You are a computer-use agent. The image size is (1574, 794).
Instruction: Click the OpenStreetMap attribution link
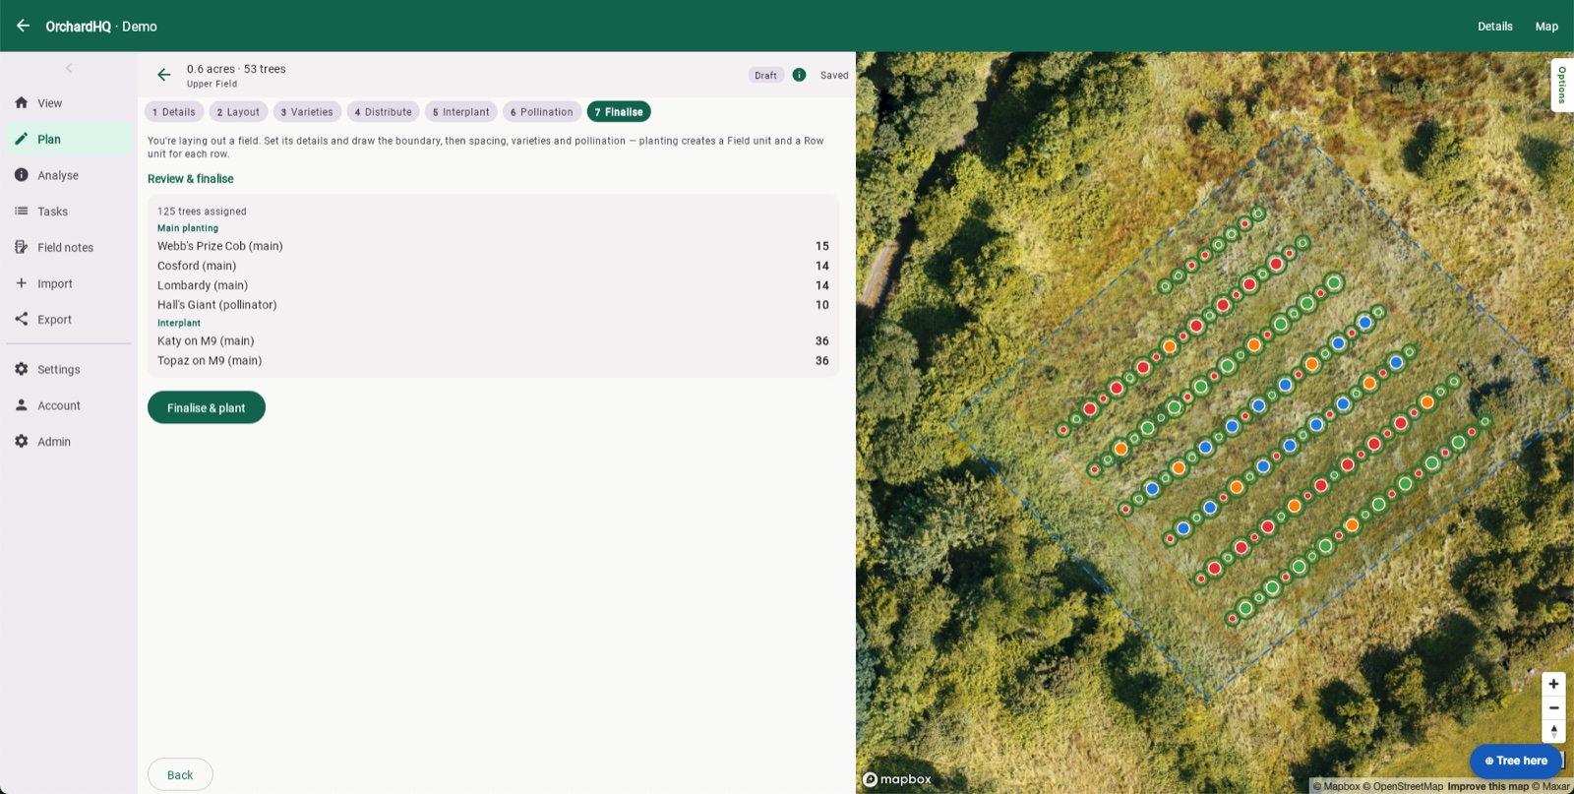(1402, 786)
